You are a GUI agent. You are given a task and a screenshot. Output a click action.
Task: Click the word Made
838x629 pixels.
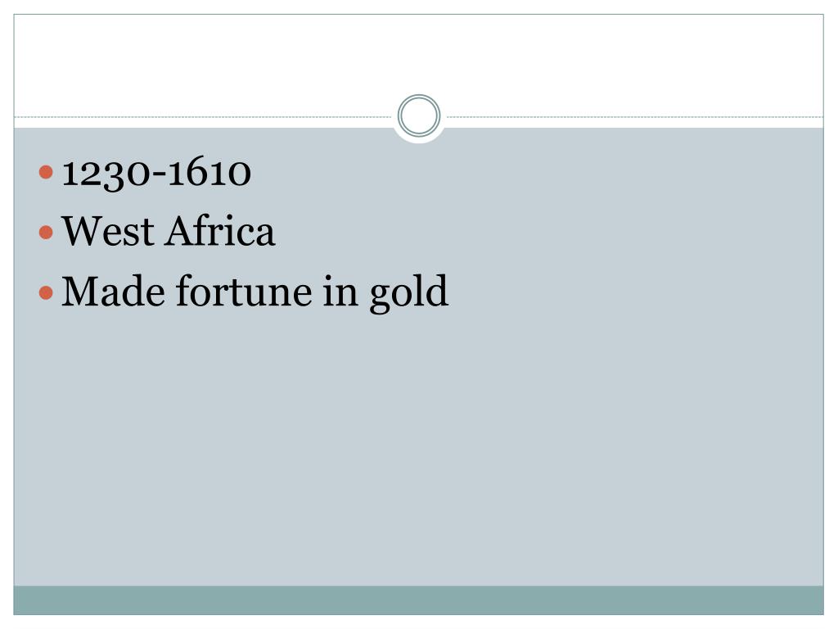pos(113,291)
